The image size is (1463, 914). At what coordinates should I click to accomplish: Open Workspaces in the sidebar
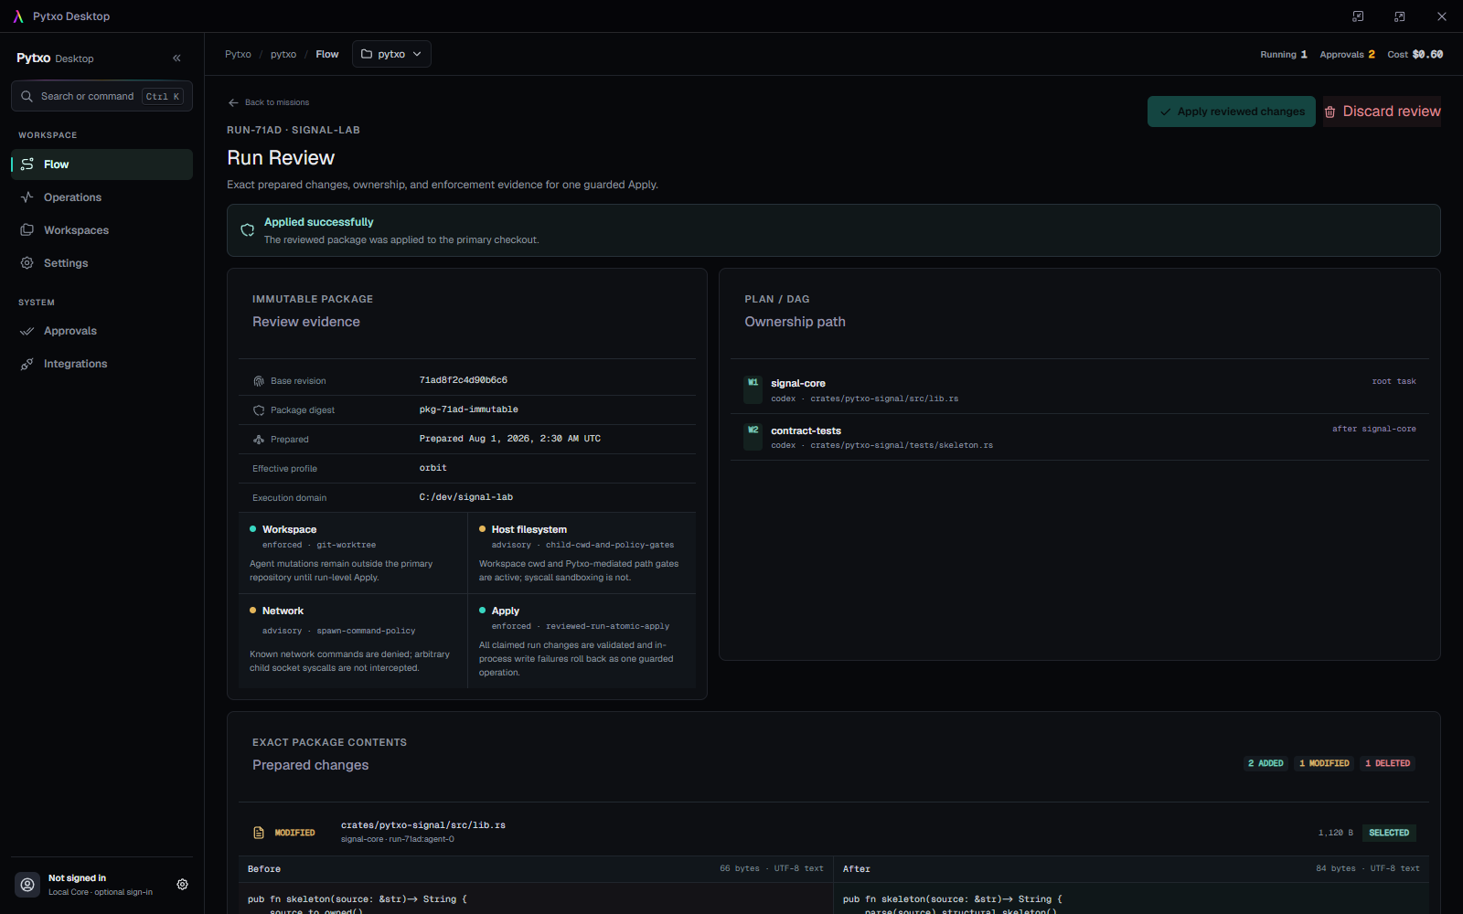tap(101, 230)
